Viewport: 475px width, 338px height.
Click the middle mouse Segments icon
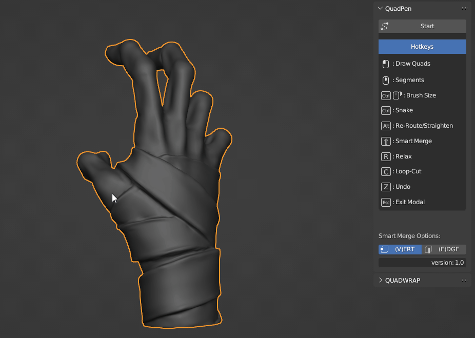386,80
